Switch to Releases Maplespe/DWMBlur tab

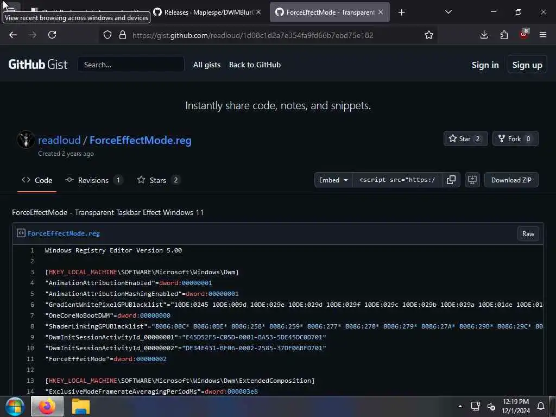[x=207, y=12]
